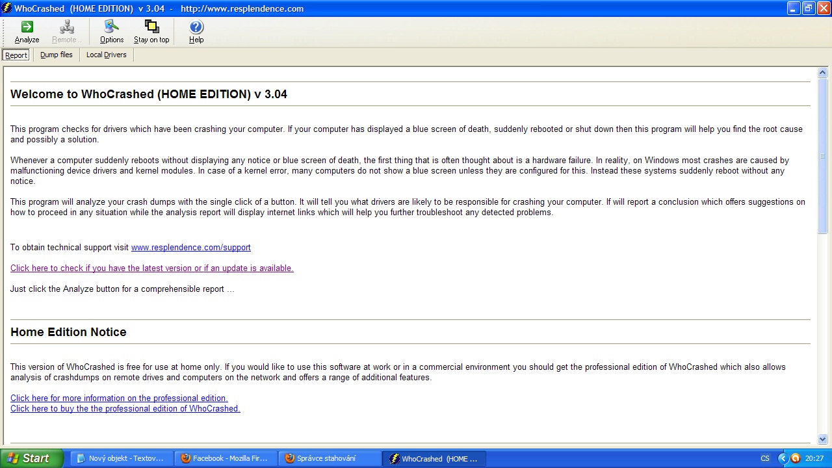
Task: Expand hidden tray icons arrow
Action: pyautogui.click(x=782, y=458)
